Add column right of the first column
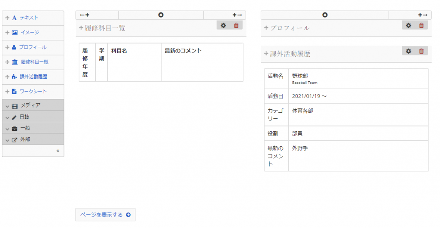Viewport: 440px width, 228px height. (237, 15)
